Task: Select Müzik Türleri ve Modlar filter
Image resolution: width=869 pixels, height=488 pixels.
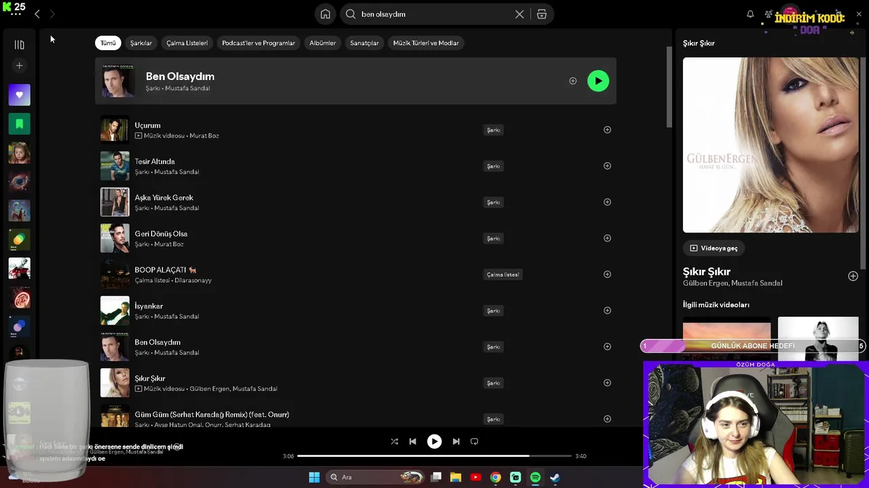Action: coord(426,43)
